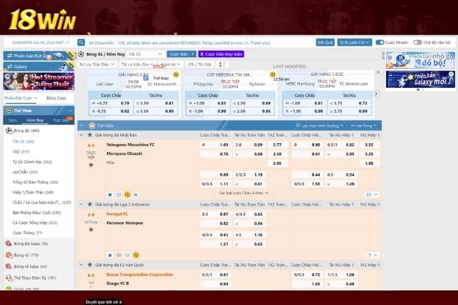This screenshot has height=305, width=458.
Task: Toggle the Cược Nhanh switch
Action: pos(380,43)
